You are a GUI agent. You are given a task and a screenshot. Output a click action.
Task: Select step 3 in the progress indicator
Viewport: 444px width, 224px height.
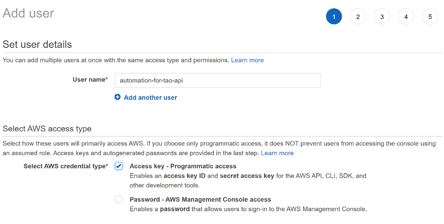click(382, 17)
